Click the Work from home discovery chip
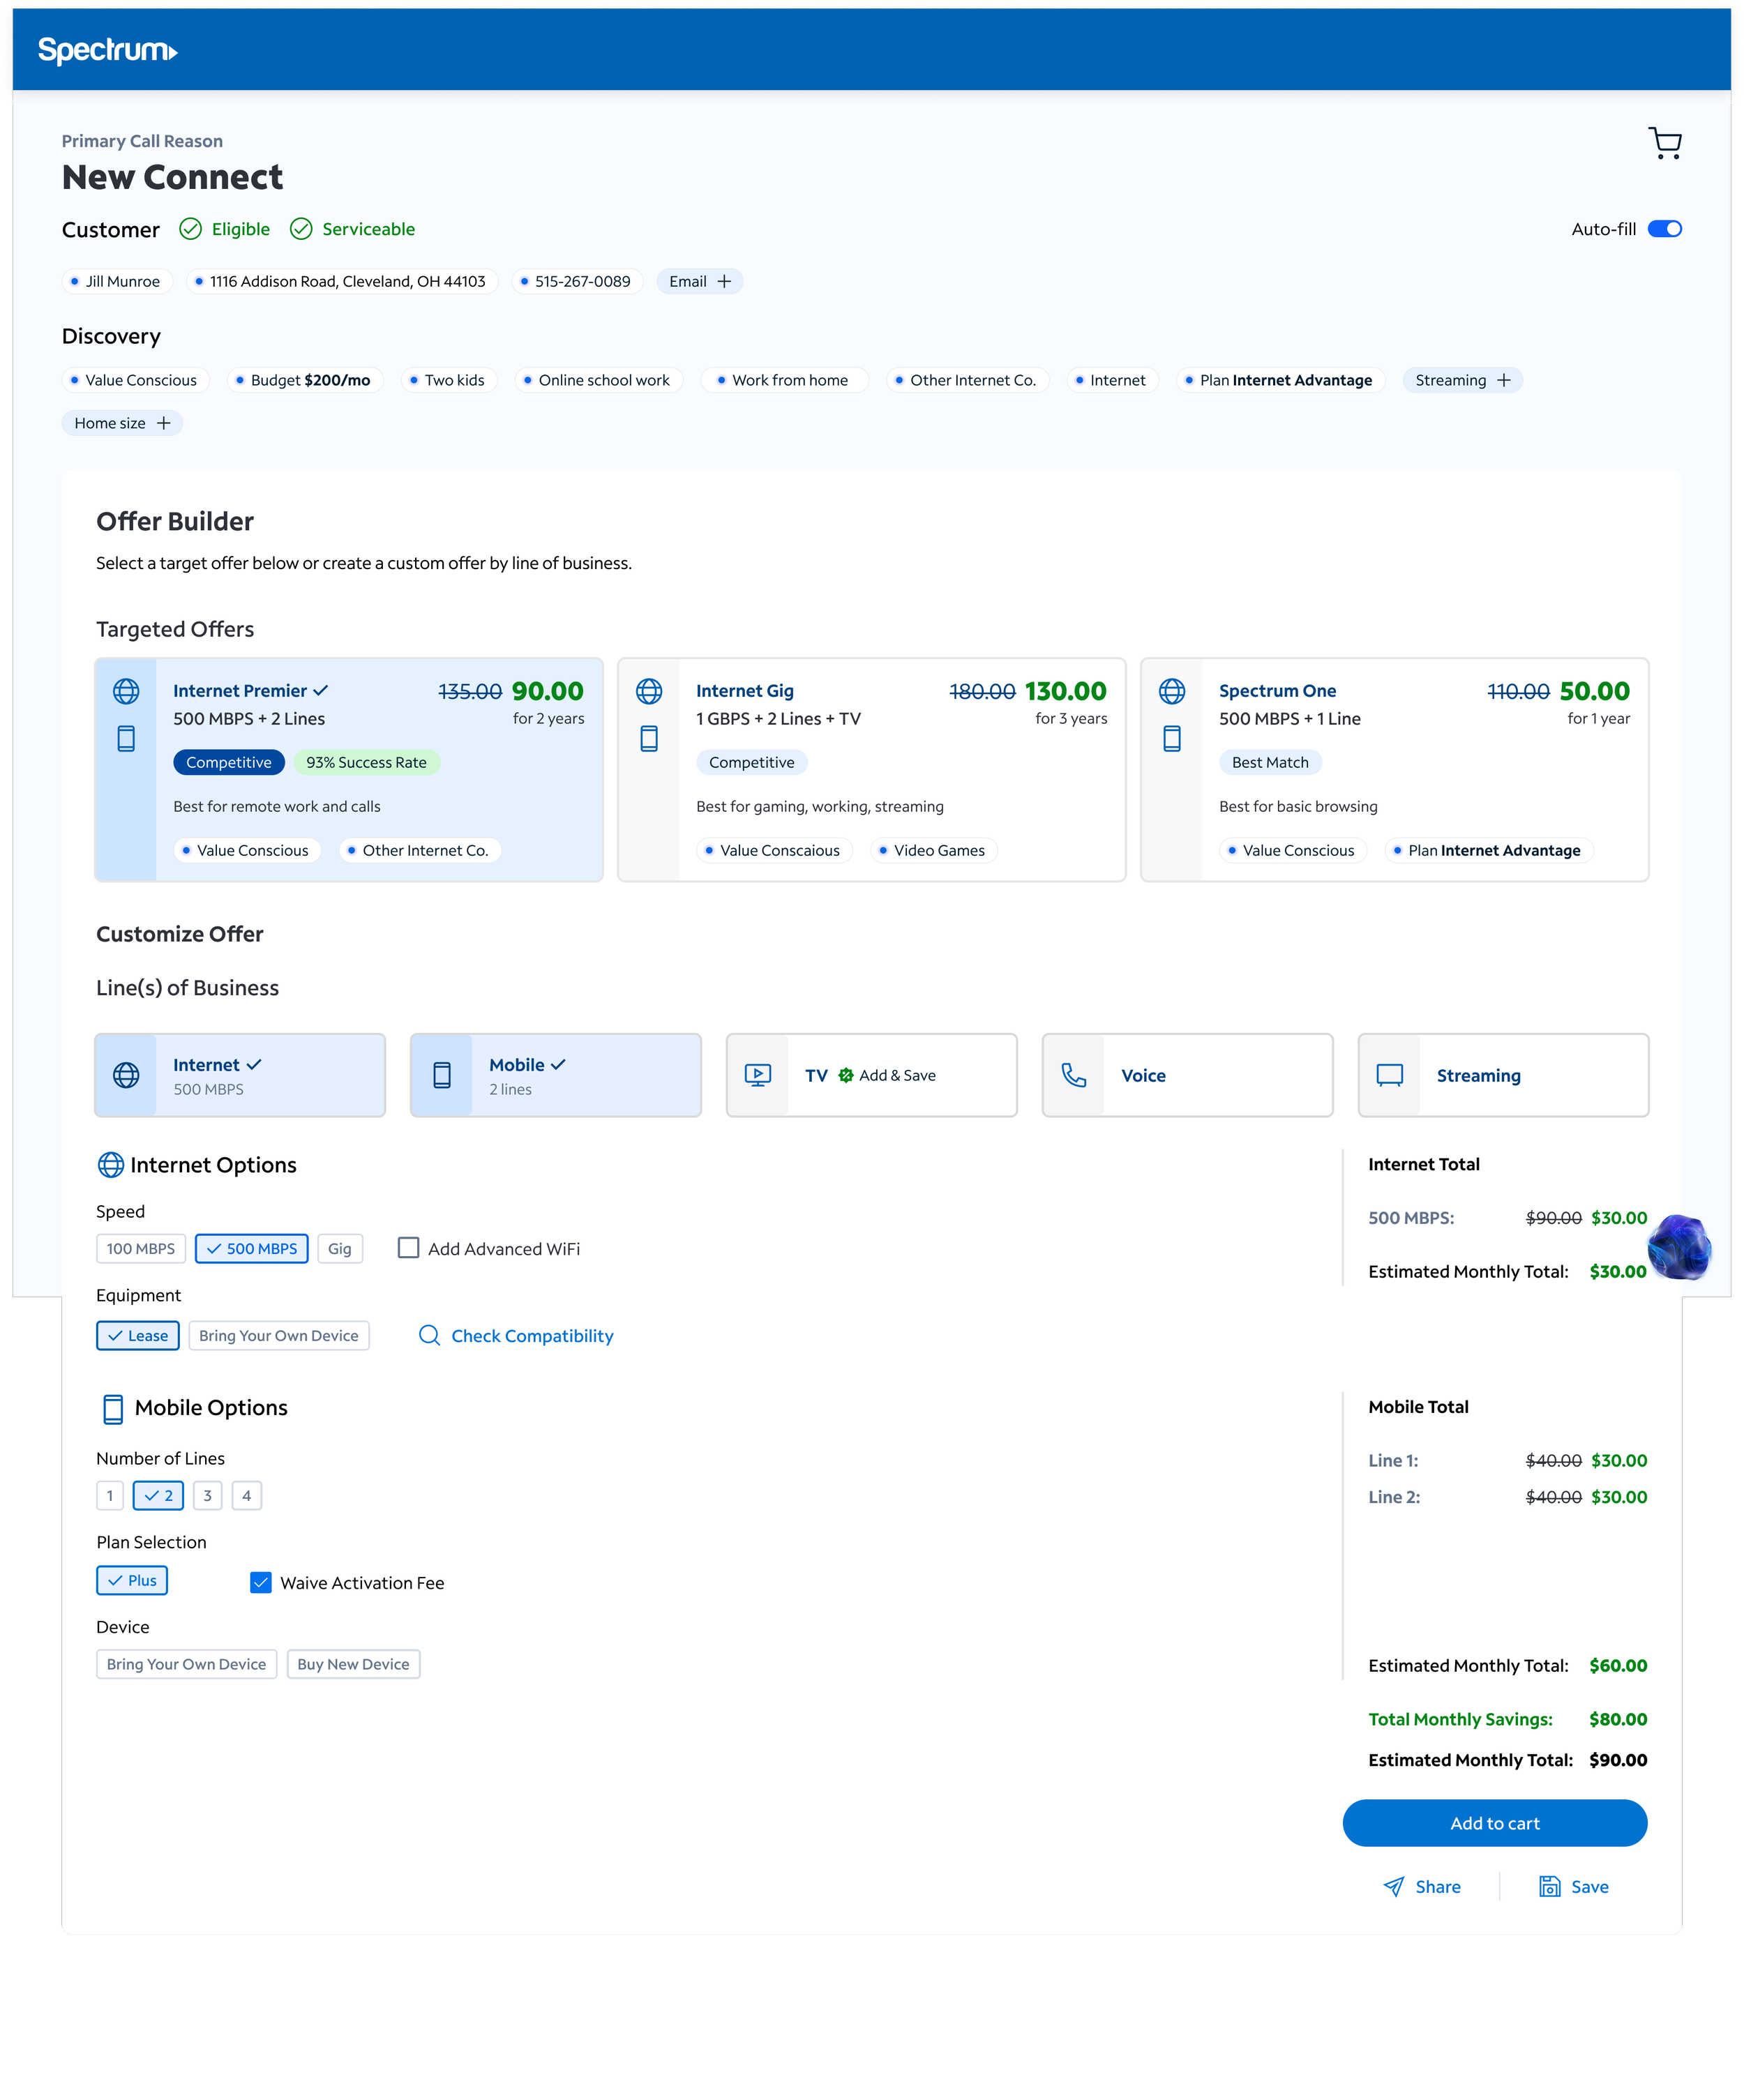 [x=785, y=380]
